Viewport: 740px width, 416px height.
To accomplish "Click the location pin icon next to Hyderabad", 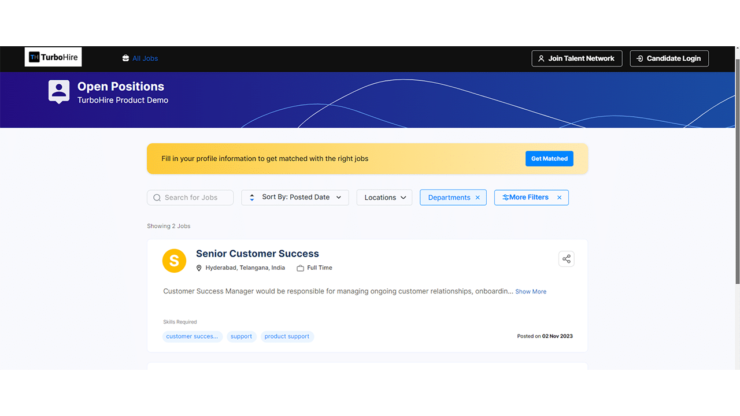I will pyautogui.click(x=199, y=268).
